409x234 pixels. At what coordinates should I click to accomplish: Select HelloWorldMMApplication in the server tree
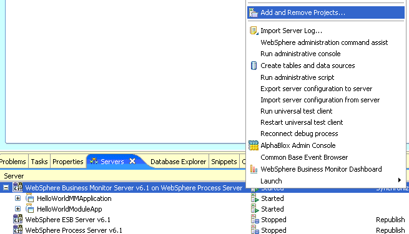[74, 198]
